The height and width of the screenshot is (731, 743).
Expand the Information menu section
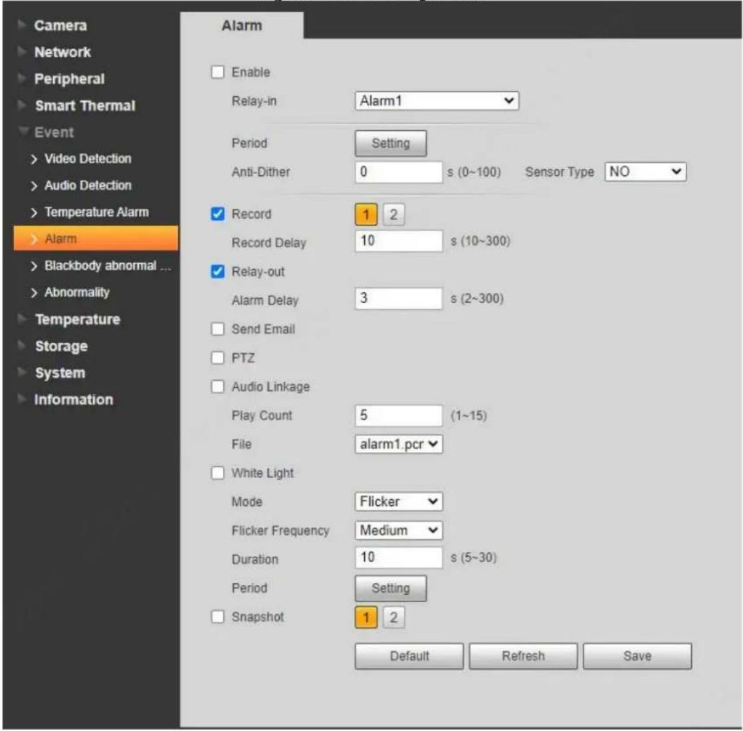point(74,399)
